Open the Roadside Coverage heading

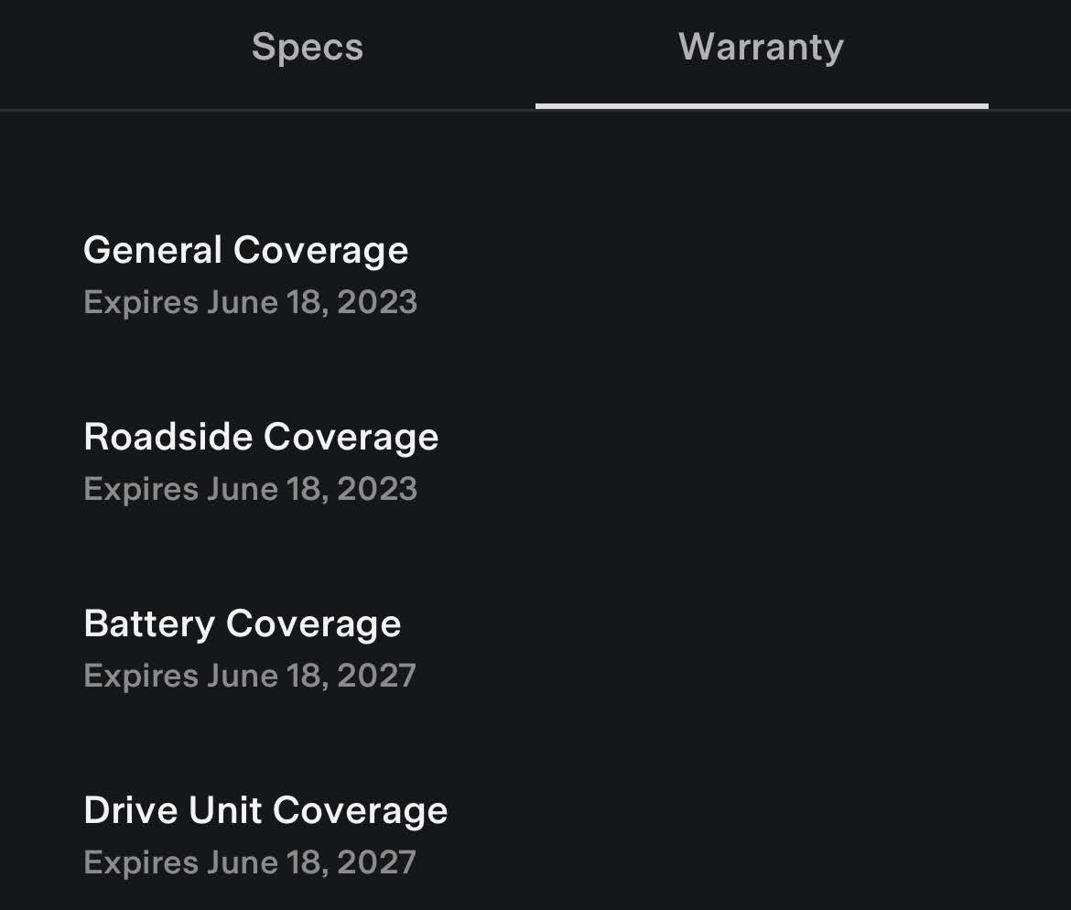[261, 437]
